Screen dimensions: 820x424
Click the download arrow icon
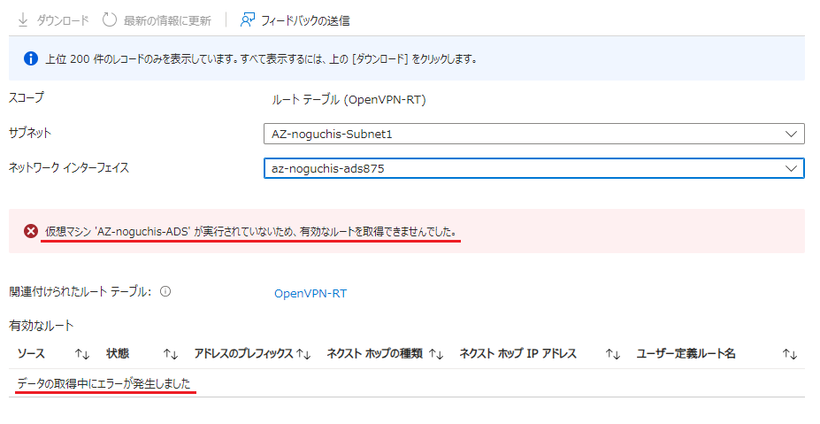[x=22, y=19]
